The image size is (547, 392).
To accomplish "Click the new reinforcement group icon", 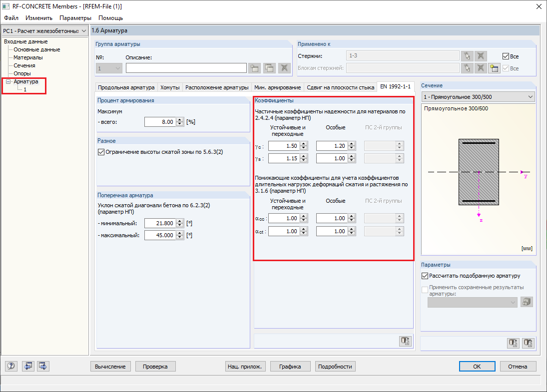I will [255, 68].
